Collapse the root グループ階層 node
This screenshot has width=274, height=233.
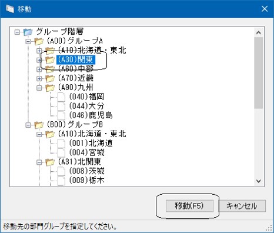pos(17,32)
